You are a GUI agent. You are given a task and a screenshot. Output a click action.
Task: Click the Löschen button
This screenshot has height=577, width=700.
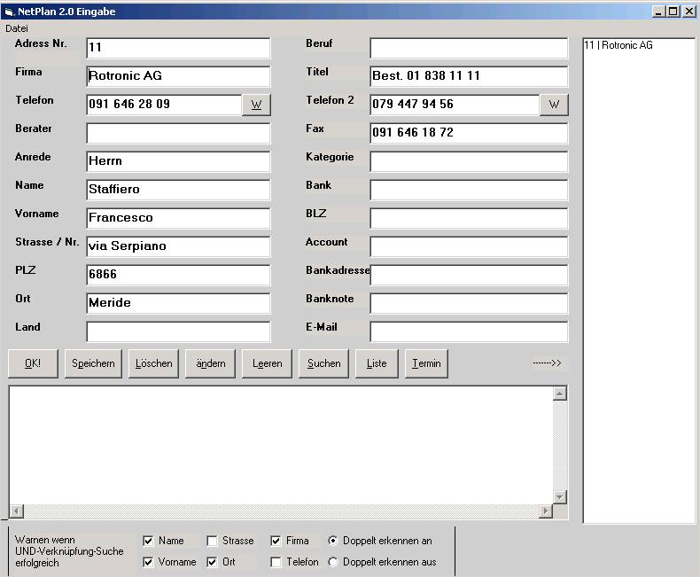153,363
